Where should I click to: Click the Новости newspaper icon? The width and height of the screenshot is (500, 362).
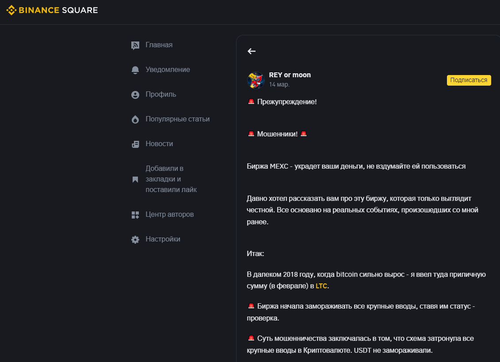(x=135, y=144)
